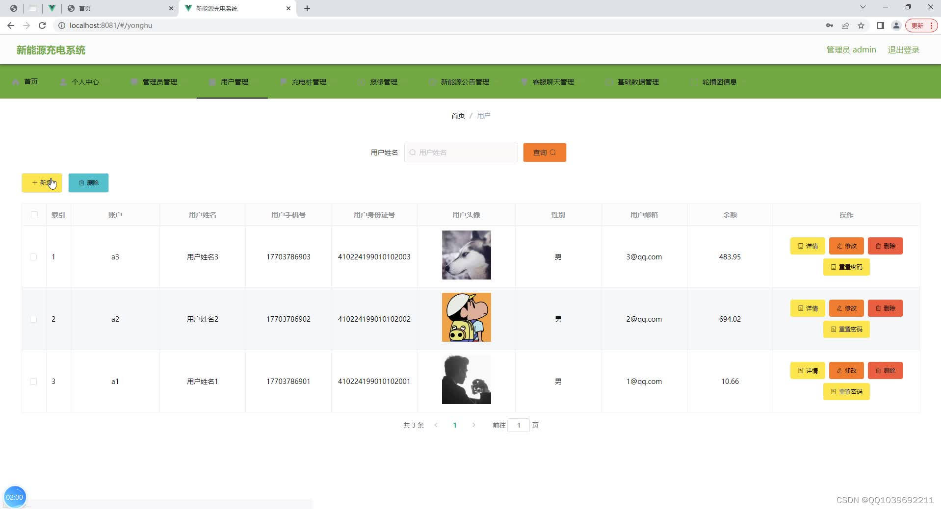This screenshot has width=941, height=509.
Task: Click the blue 02:00 timer bubble
Action: click(x=15, y=496)
